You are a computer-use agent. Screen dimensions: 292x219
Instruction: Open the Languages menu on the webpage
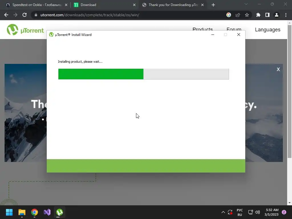point(267,30)
